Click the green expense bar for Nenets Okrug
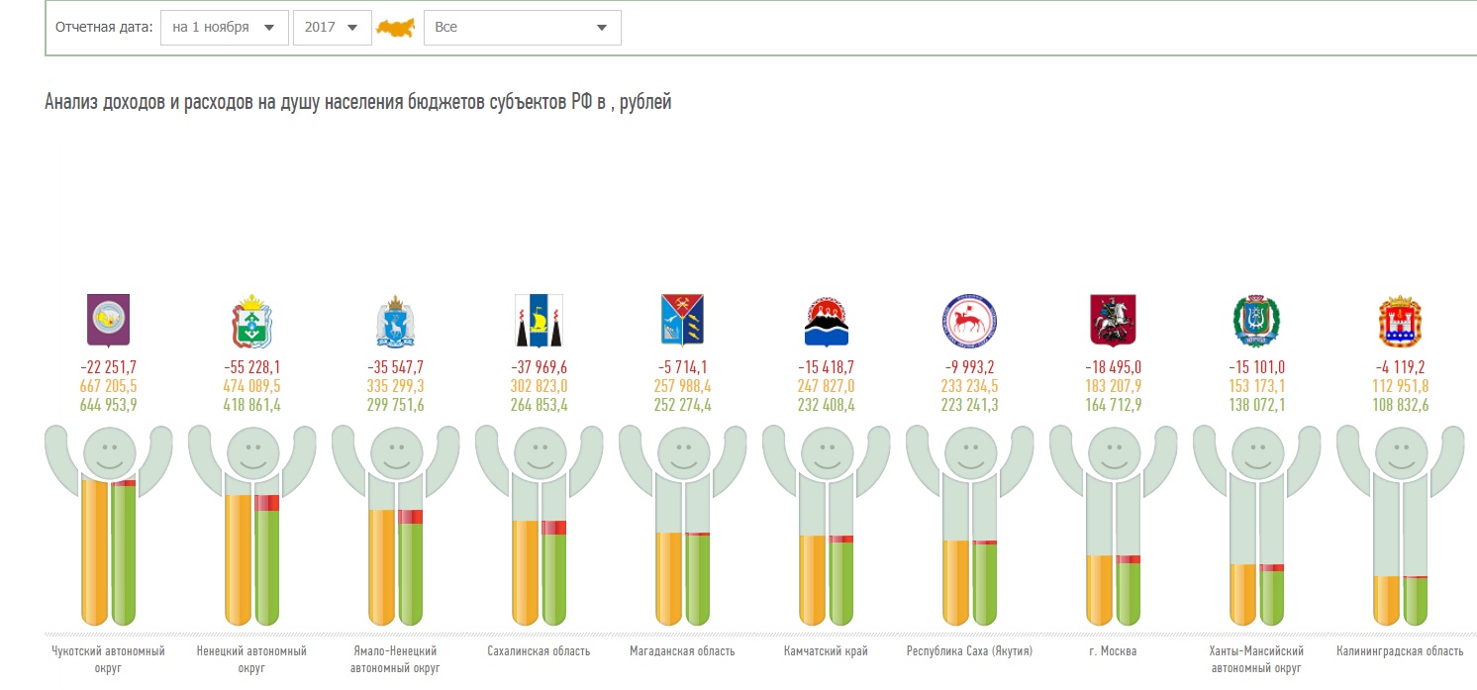Viewport: 1477px width, 690px height. [x=267, y=564]
